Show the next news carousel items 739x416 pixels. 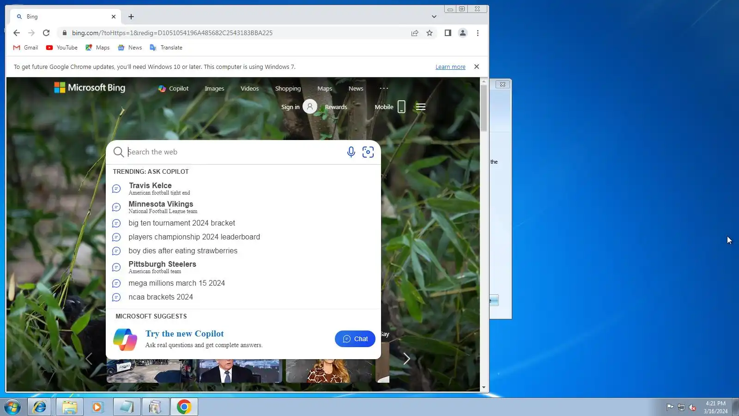click(406, 359)
